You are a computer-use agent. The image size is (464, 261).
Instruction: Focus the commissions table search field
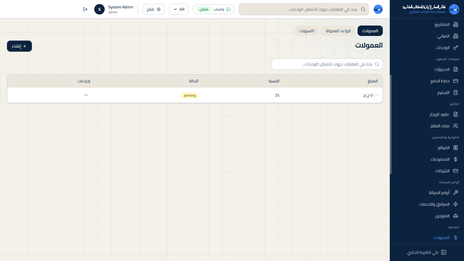327,64
